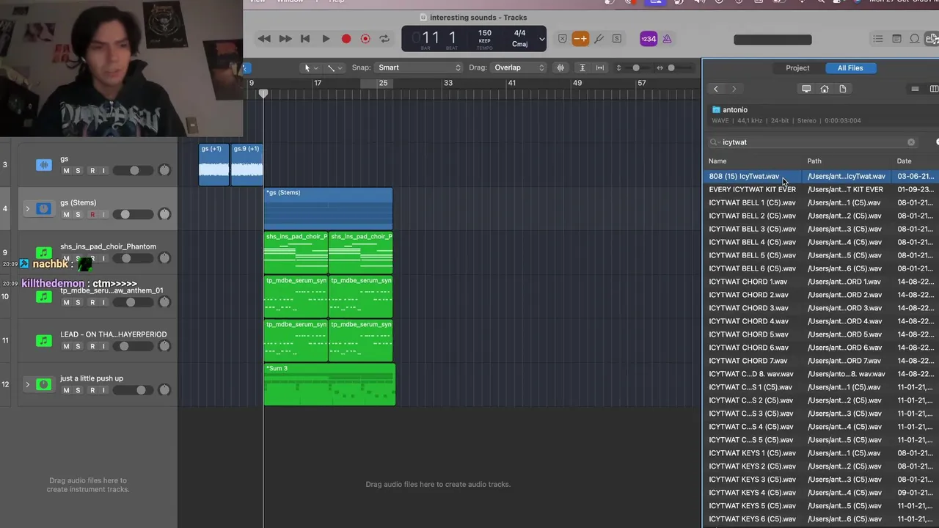Screen dimensions: 939x528
Task: Switch to the All Files tab
Action: click(x=850, y=67)
